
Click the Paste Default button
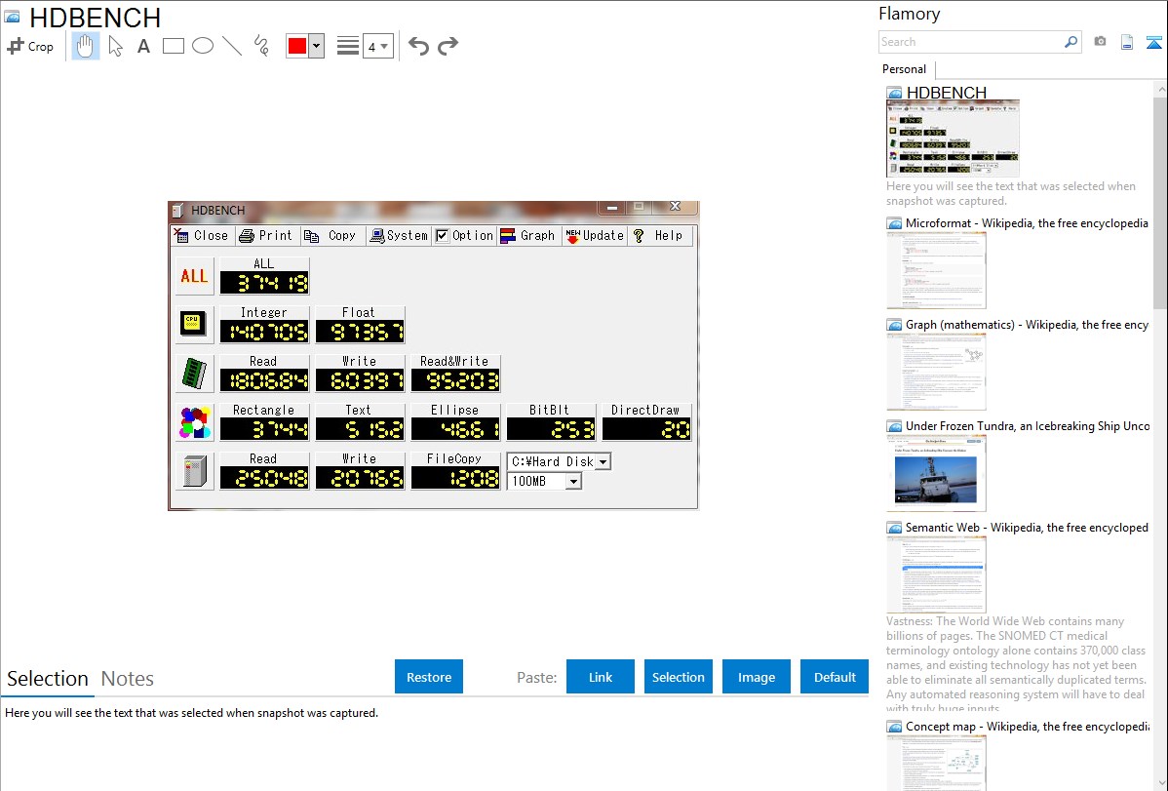point(835,677)
